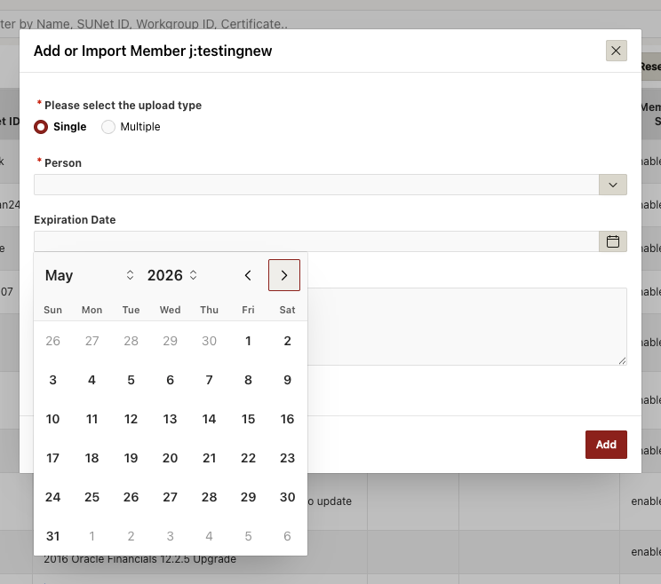
Task: Select May 25 in the date picker
Action: coord(92,497)
